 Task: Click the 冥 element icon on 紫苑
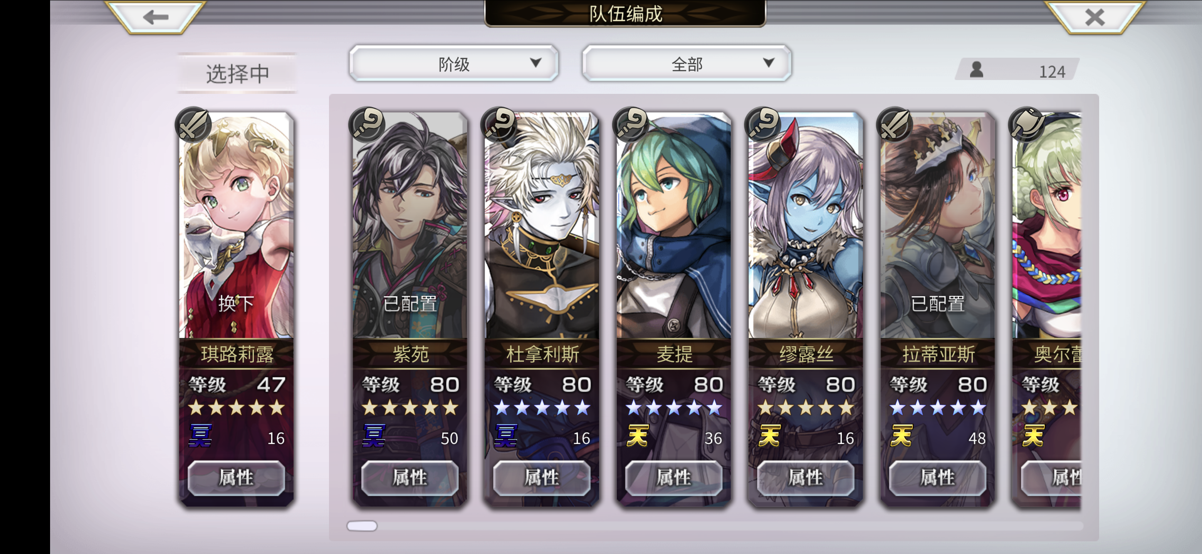pyautogui.click(x=374, y=436)
